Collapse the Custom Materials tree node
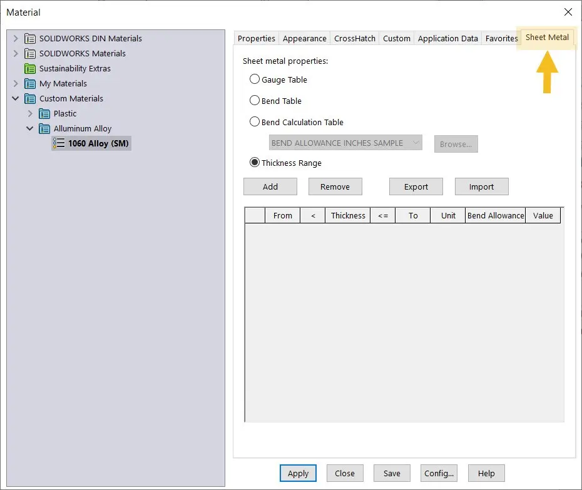The height and width of the screenshot is (490, 582). (16, 98)
